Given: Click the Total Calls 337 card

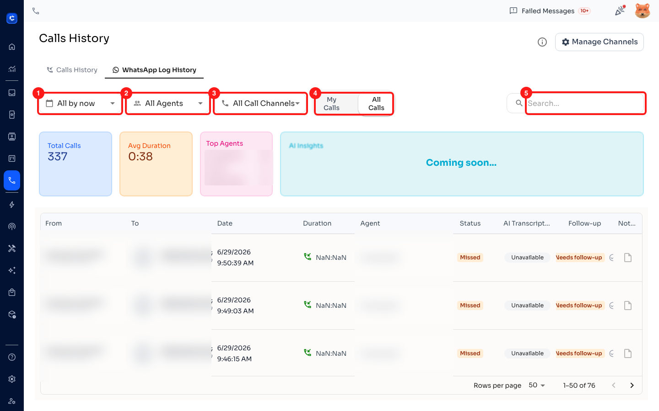Looking at the screenshot, I should coord(76,164).
